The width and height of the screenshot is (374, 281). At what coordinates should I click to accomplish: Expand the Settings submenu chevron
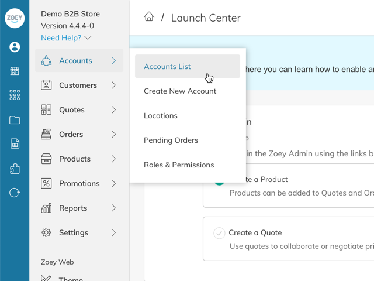pos(113,233)
